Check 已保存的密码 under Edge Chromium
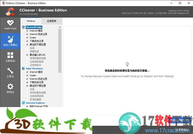Viewport: 193px width, 134px height. [27, 96]
